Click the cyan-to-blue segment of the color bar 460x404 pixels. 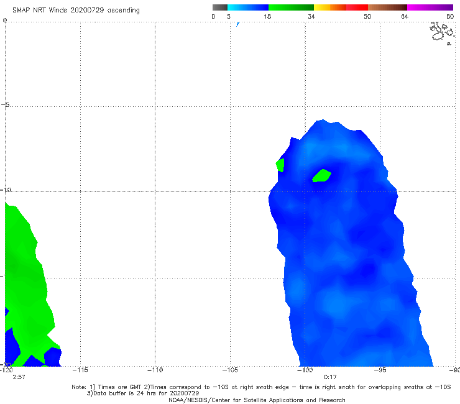pyautogui.click(x=248, y=7)
